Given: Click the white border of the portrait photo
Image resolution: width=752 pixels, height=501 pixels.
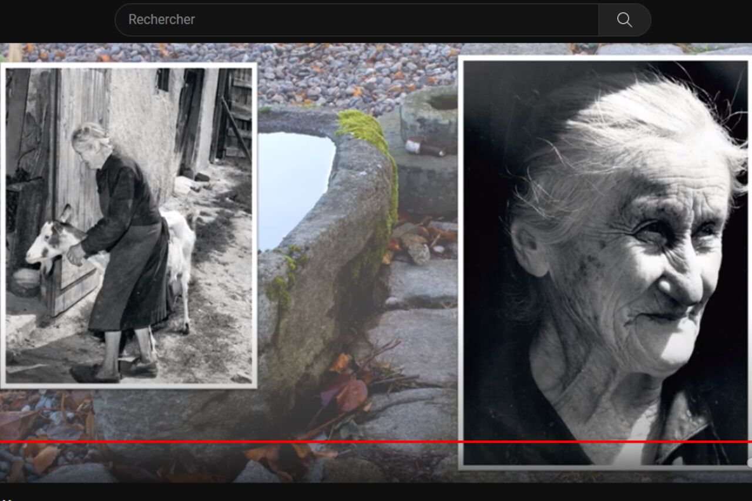Looking at the screenshot, I should (x=461, y=264).
